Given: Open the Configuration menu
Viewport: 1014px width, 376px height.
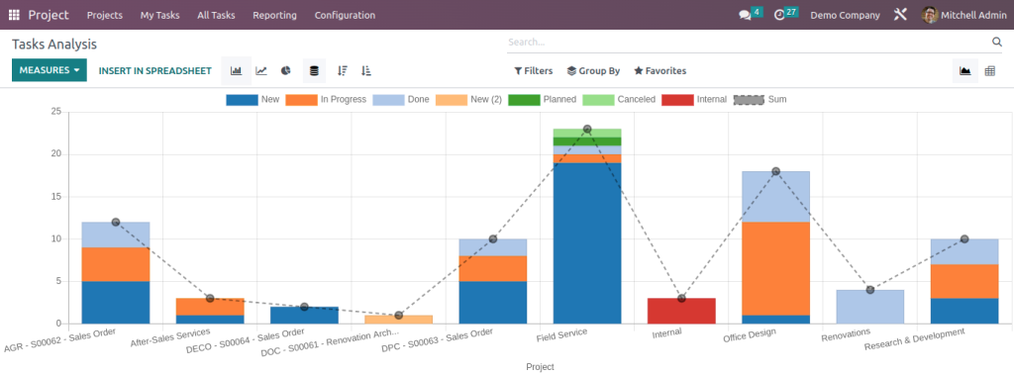Looking at the screenshot, I should click(345, 15).
